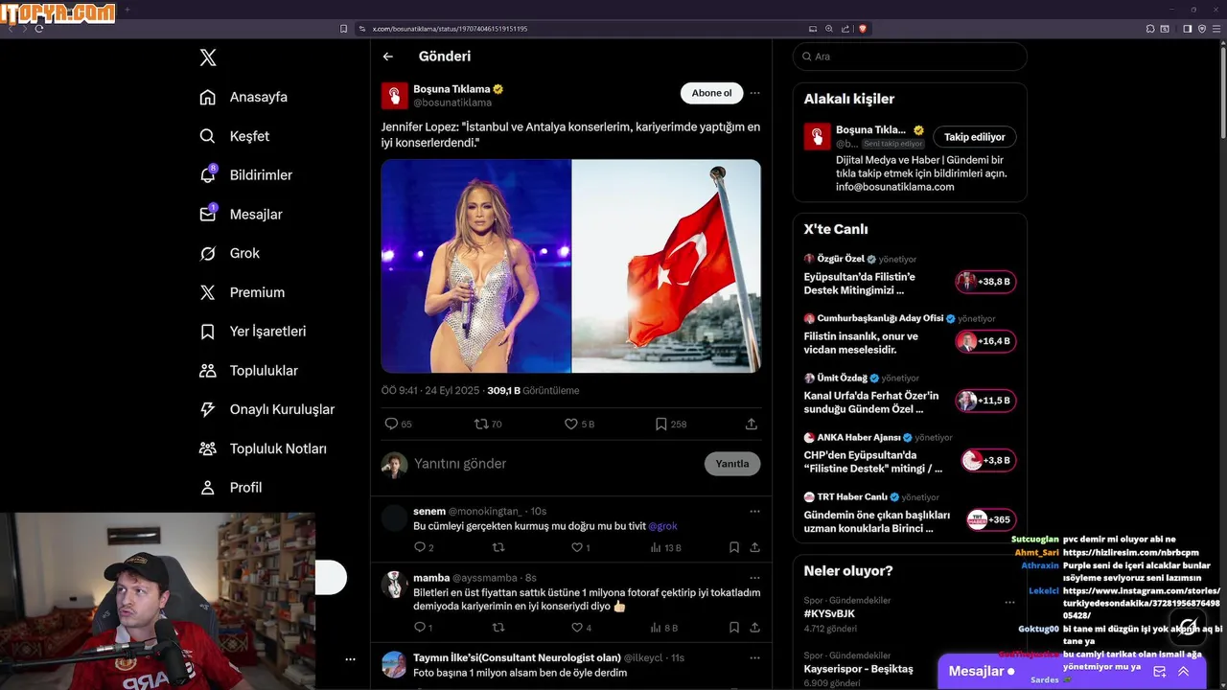Open ANKA Haber Ajansı live broadcast
This screenshot has height=690, width=1227.
(910, 453)
